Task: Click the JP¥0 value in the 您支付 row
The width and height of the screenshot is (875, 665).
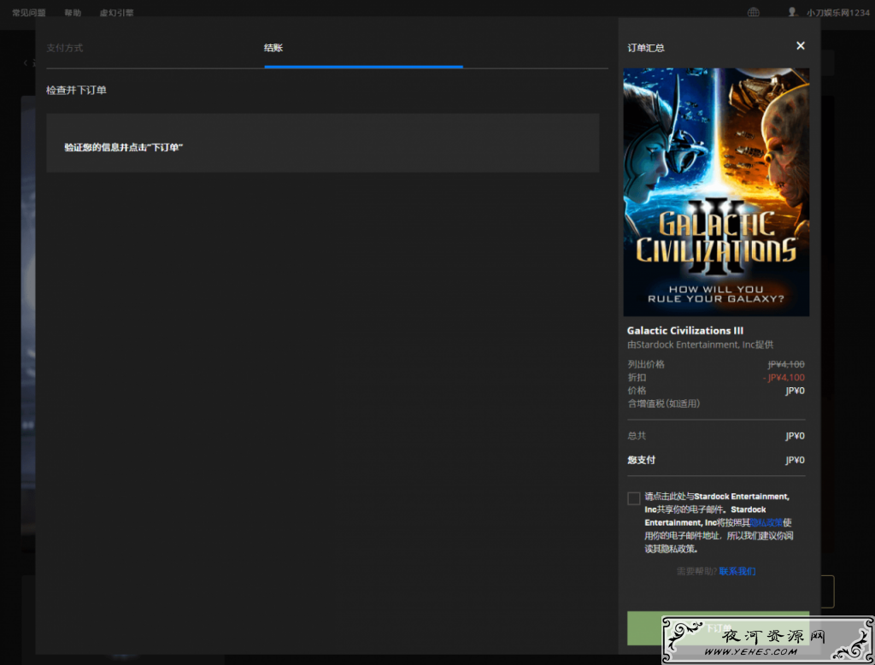Action: coord(796,460)
